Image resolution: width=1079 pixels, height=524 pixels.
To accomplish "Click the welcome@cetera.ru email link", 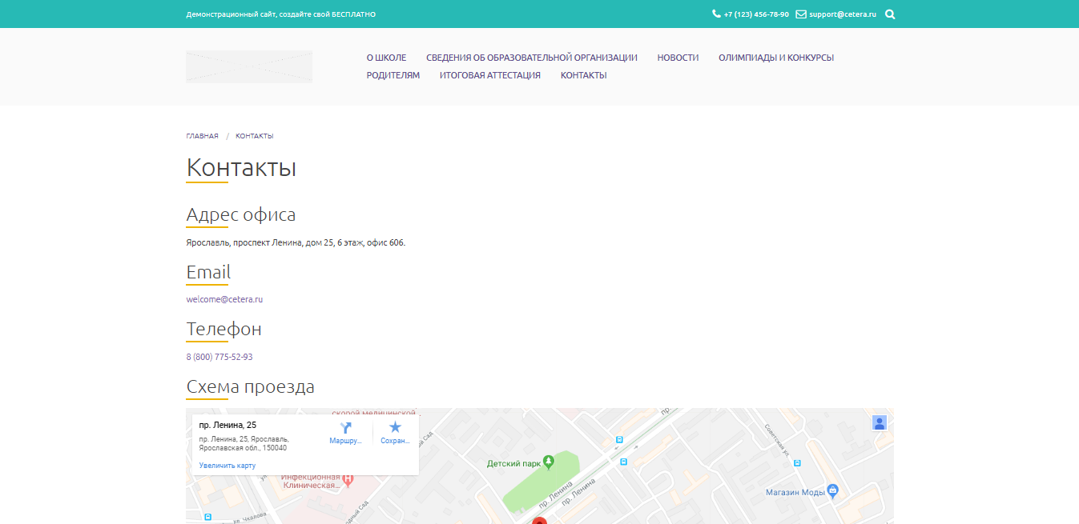I will pyautogui.click(x=224, y=299).
